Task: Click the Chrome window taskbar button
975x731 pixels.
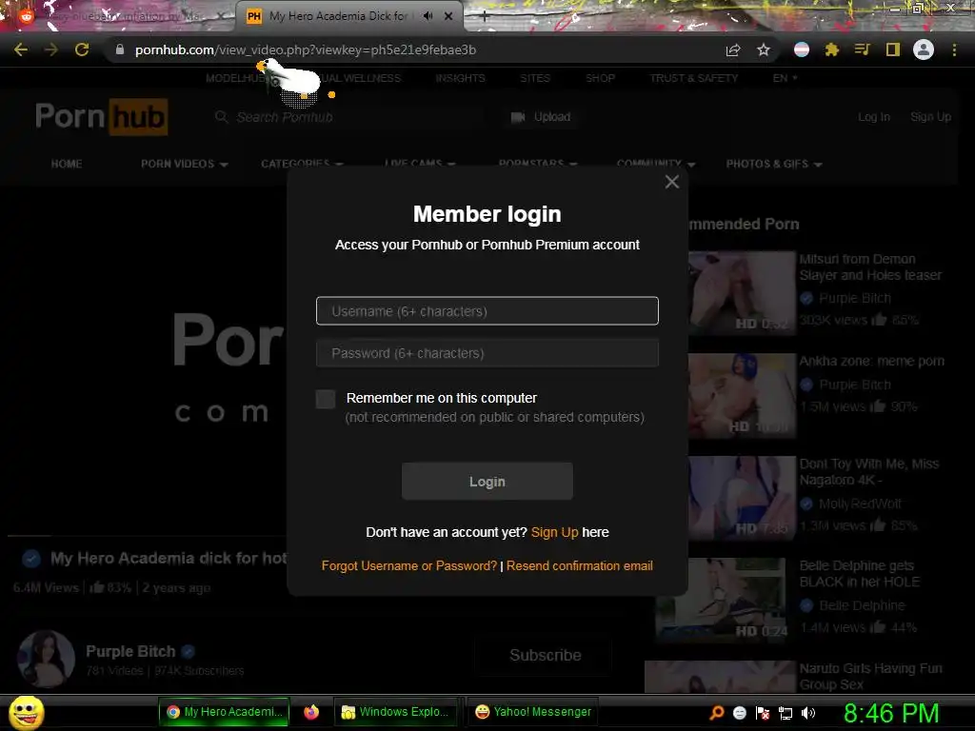Action: point(224,712)
